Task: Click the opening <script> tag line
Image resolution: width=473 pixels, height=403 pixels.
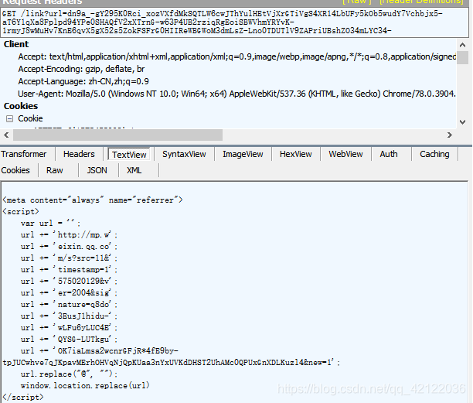Action: click(x=21, y=212)
